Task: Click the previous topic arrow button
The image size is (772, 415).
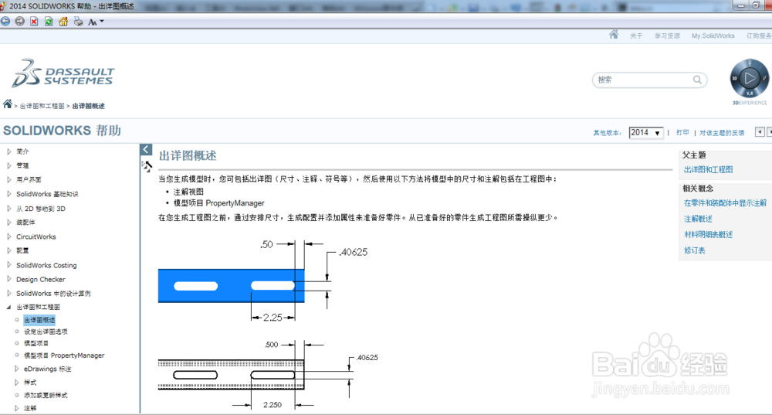Action: (x=760, y=131)
